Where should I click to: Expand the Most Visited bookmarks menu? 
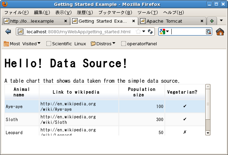(x=39, y=43)
